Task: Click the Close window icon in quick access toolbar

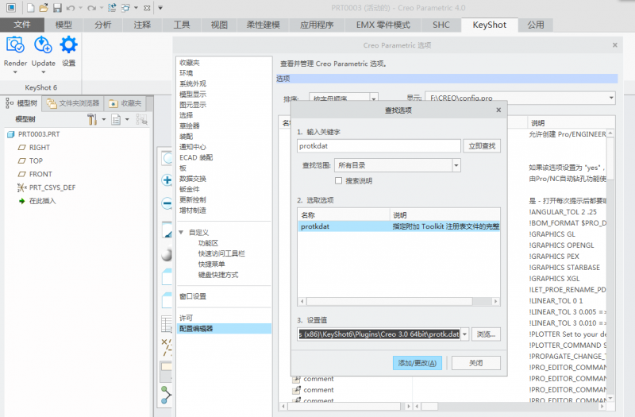Action: pos(147,8)
